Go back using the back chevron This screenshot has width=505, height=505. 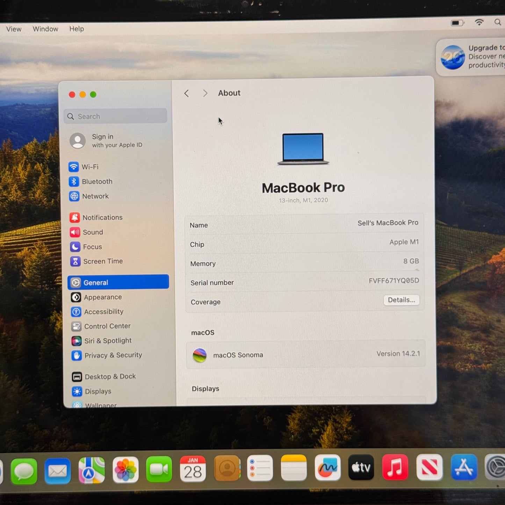coord(187,93)
